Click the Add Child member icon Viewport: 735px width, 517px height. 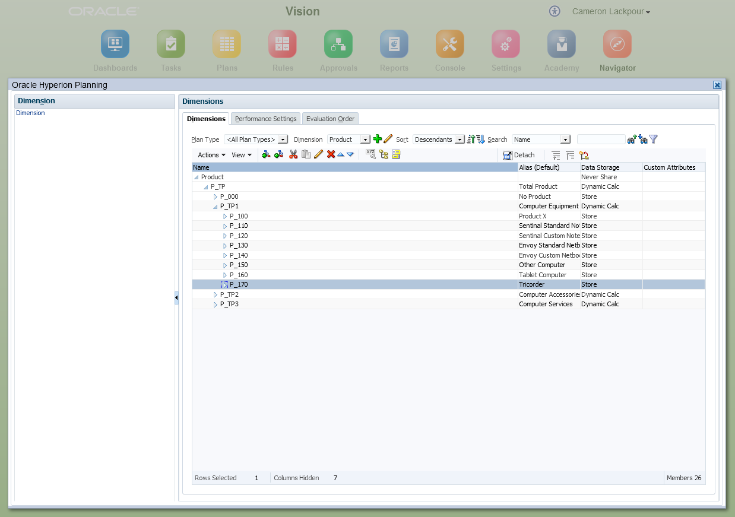point(266,154)
